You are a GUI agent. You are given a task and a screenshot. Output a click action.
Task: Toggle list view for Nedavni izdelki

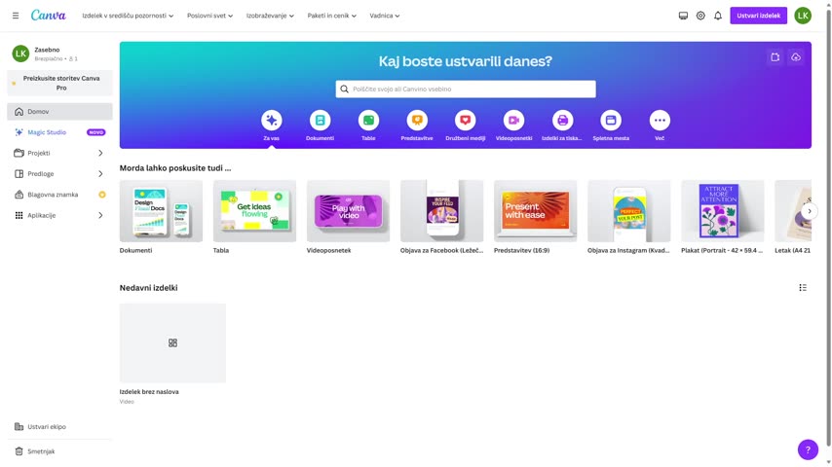tap(803, 288)
